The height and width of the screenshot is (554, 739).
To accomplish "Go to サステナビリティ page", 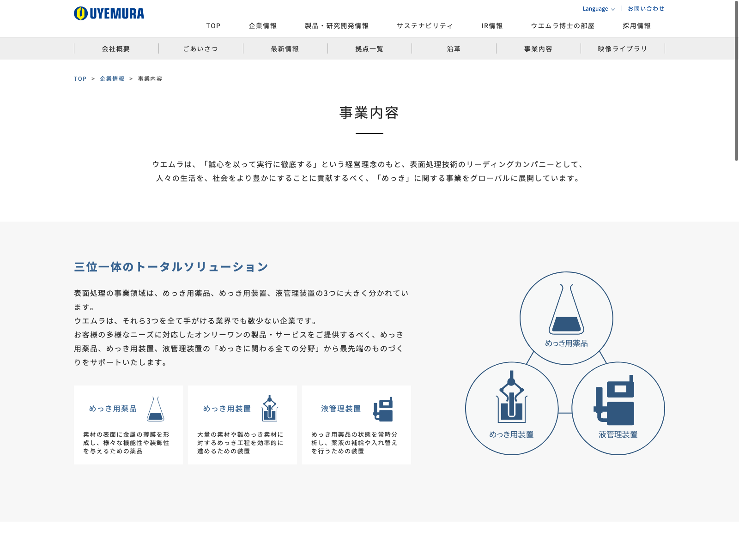I will click(425, 26).
